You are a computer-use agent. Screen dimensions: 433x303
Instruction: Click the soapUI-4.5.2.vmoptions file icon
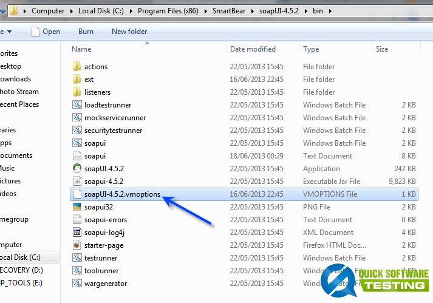(77, 194)
